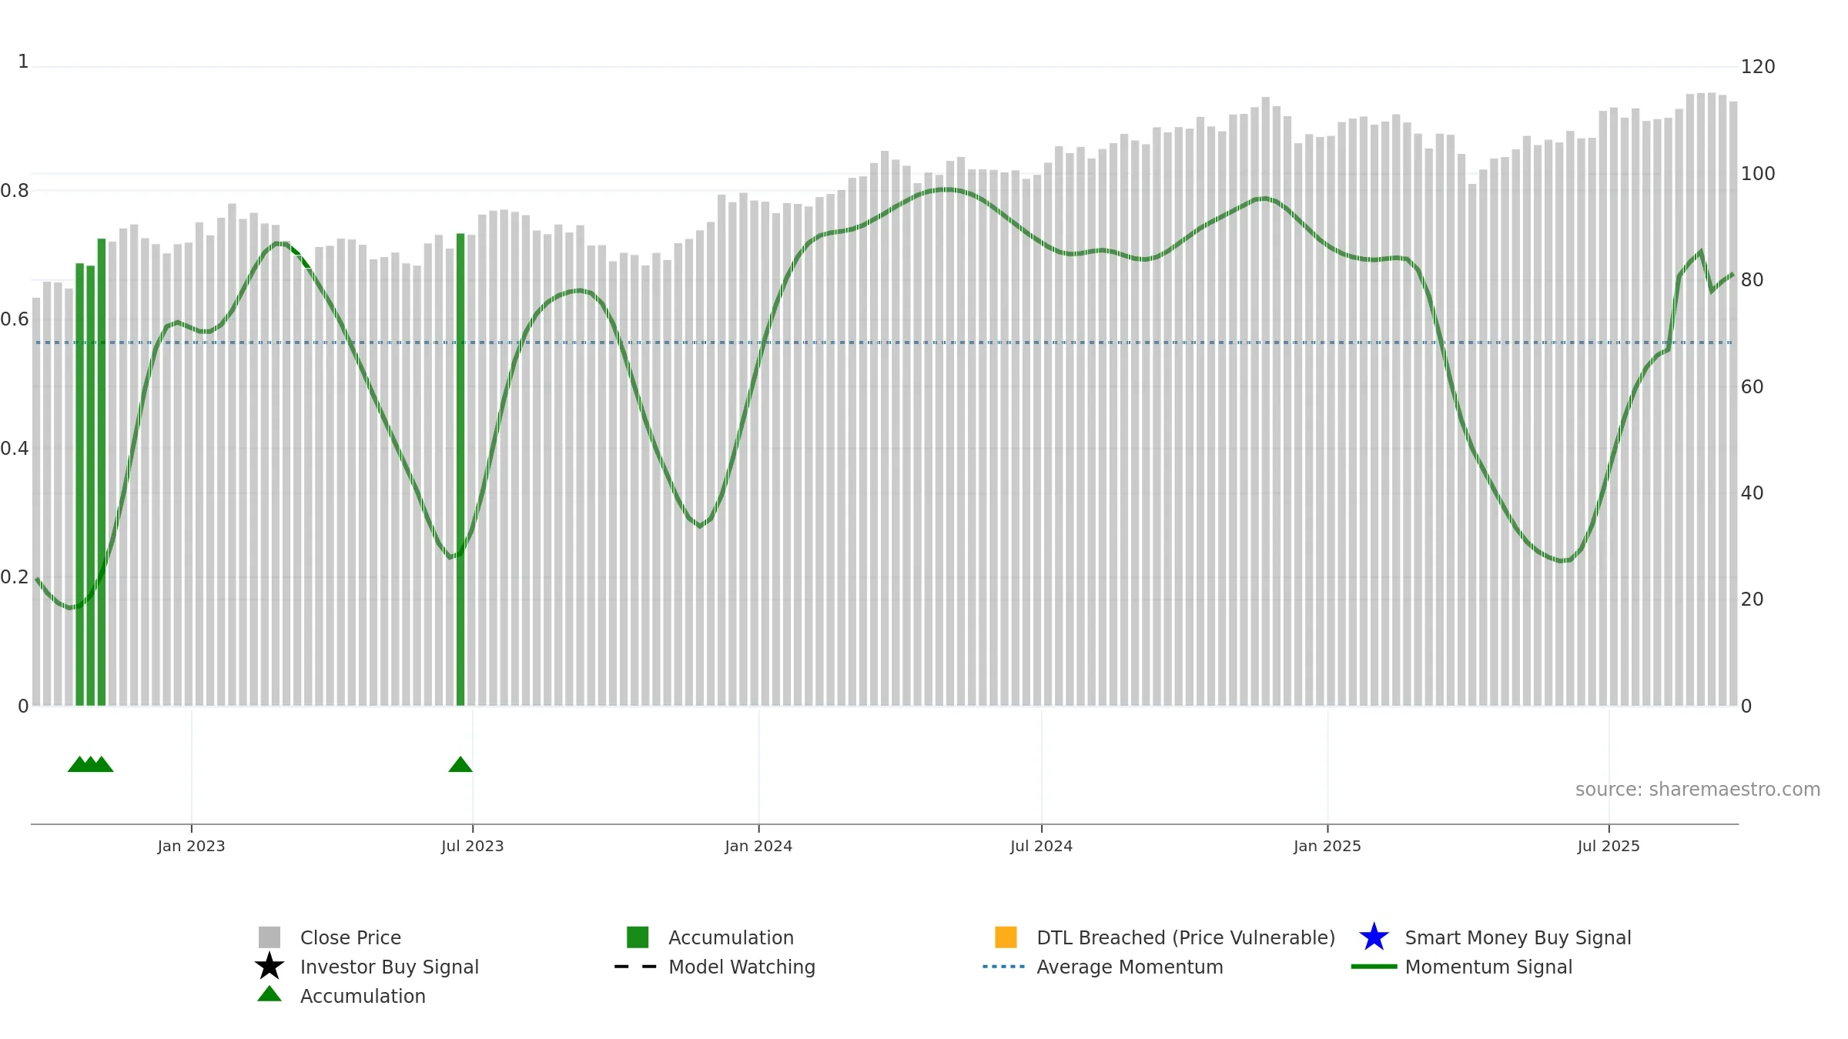This screenshot has width=1848, height=1039.
Task: Click the blue Smart Money Buy star
Action: (x=1374, y=937)
